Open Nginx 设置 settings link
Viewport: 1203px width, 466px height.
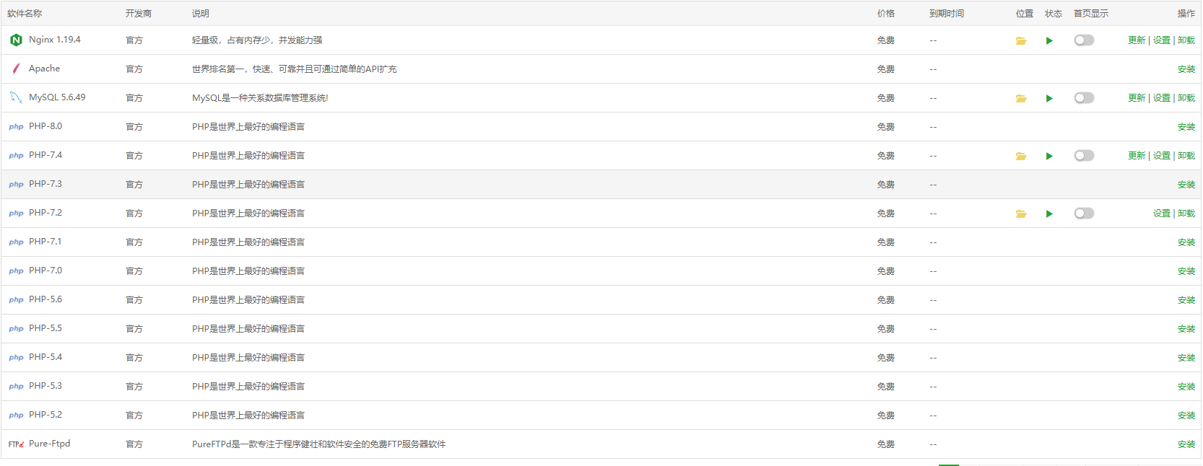1161,40
